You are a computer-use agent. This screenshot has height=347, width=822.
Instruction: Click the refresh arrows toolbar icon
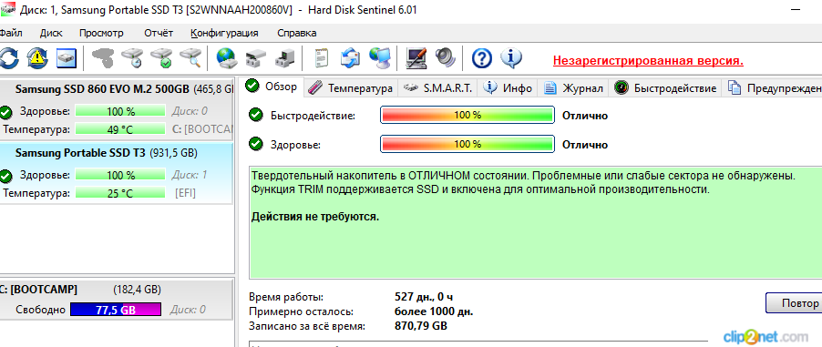coord(8,58)
